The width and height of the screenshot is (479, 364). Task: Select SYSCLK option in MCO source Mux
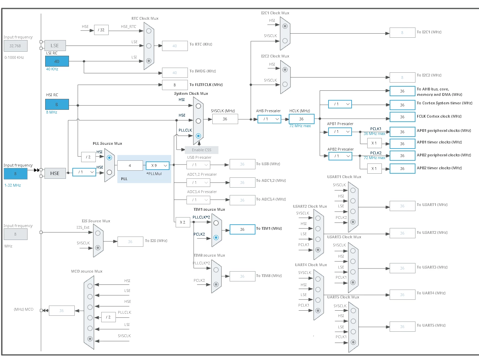click(x=90, y=339)
